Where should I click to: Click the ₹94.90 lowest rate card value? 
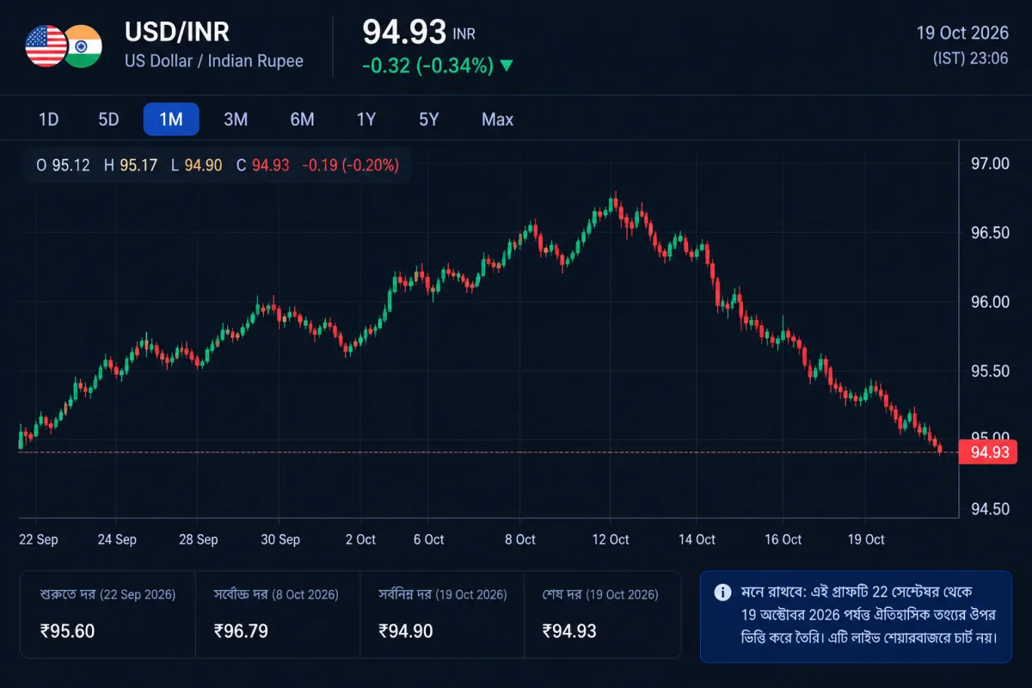(x=405, y=631)
